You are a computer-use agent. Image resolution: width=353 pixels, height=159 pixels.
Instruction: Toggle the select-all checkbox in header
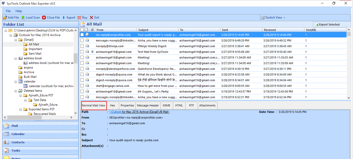pyautogui.click(x=82, y=30)
